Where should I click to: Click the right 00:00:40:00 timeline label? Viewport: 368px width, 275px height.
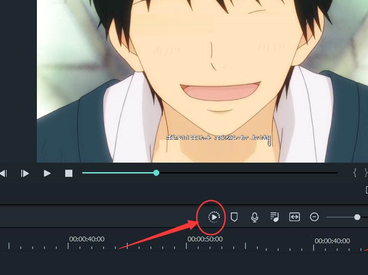pos(332,241)
